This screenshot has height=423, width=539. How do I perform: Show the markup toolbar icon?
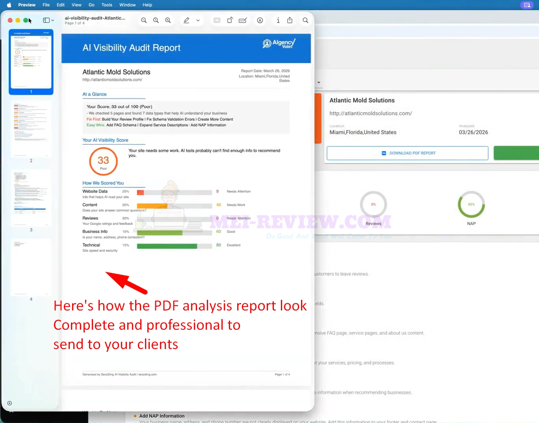click(x=260, y=20)
